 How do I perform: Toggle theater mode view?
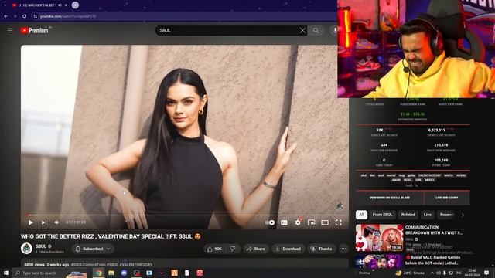[325, 222]
